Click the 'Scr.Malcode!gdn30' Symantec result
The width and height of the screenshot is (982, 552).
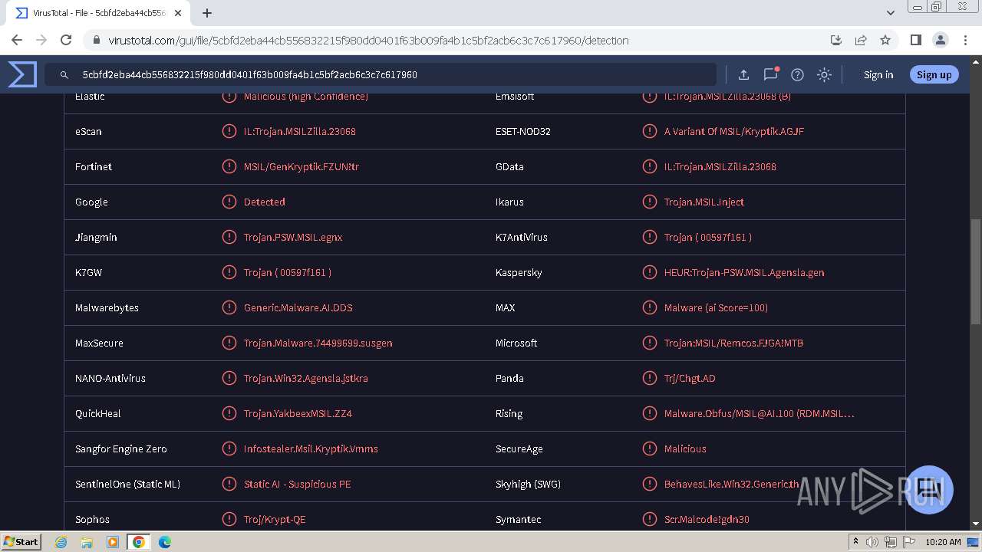click(707, 519)
